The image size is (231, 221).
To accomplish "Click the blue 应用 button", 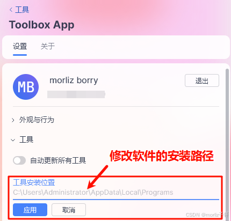I will (x=30, y=210).
